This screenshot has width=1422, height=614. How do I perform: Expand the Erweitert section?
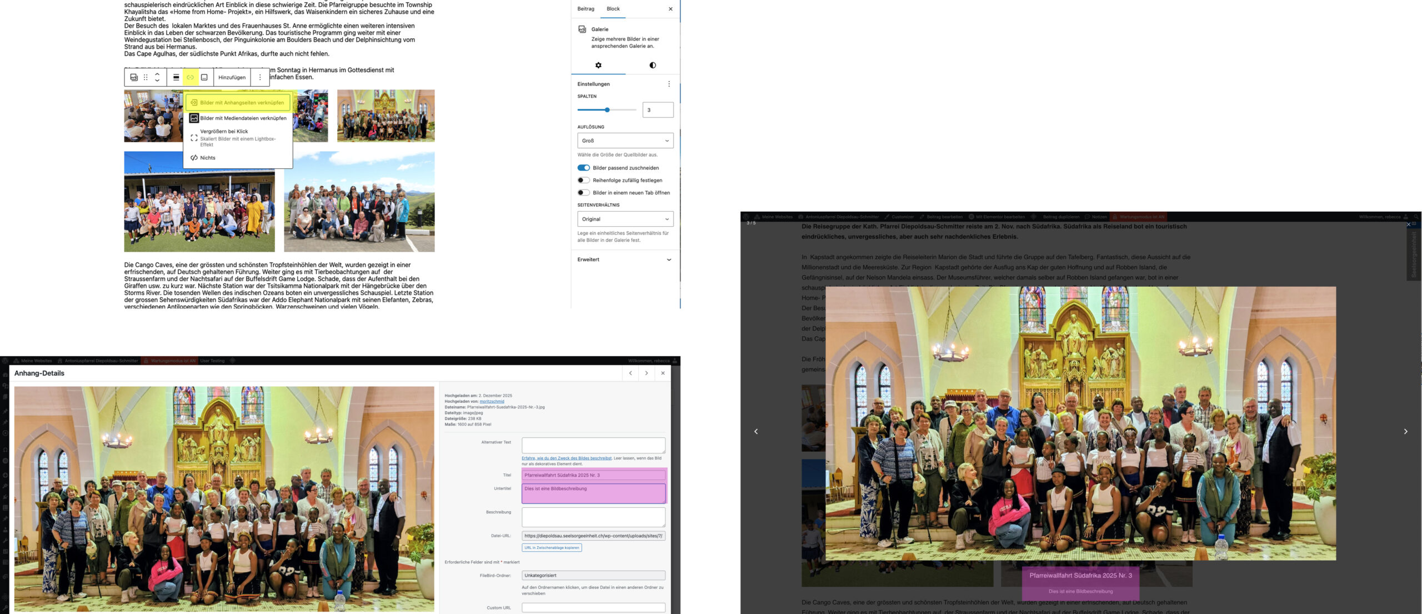624,259
